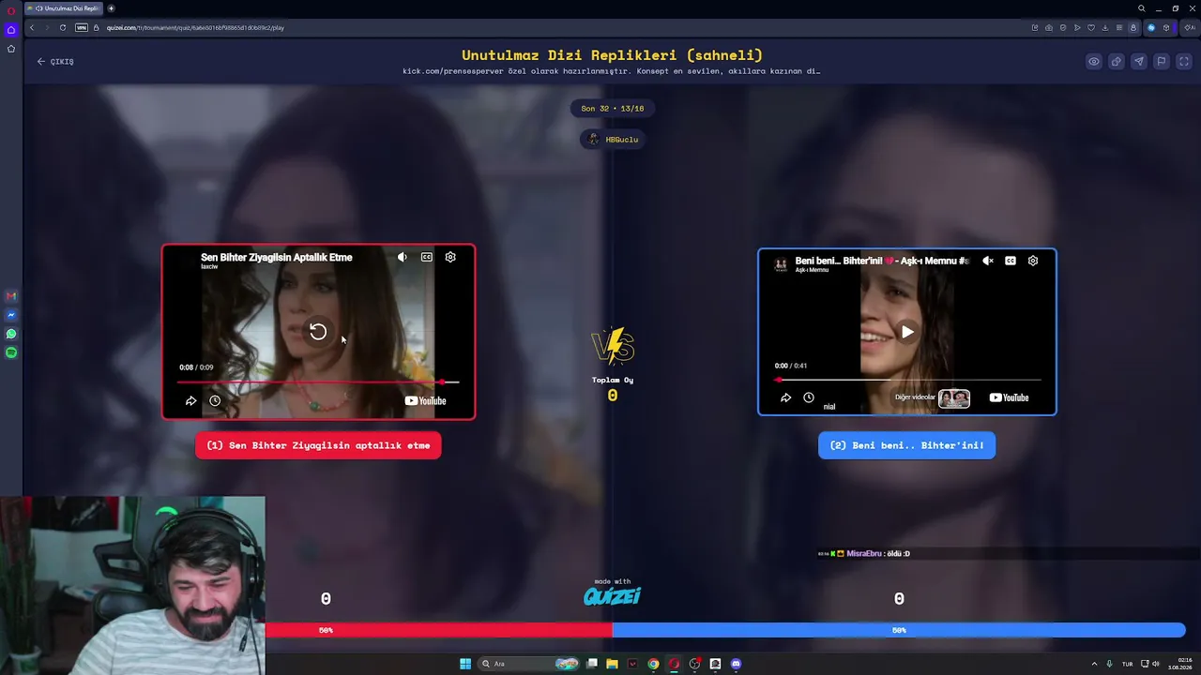Toggle captions on the right video
The width and height of the screenshot is (1201, 675).
1011,261
